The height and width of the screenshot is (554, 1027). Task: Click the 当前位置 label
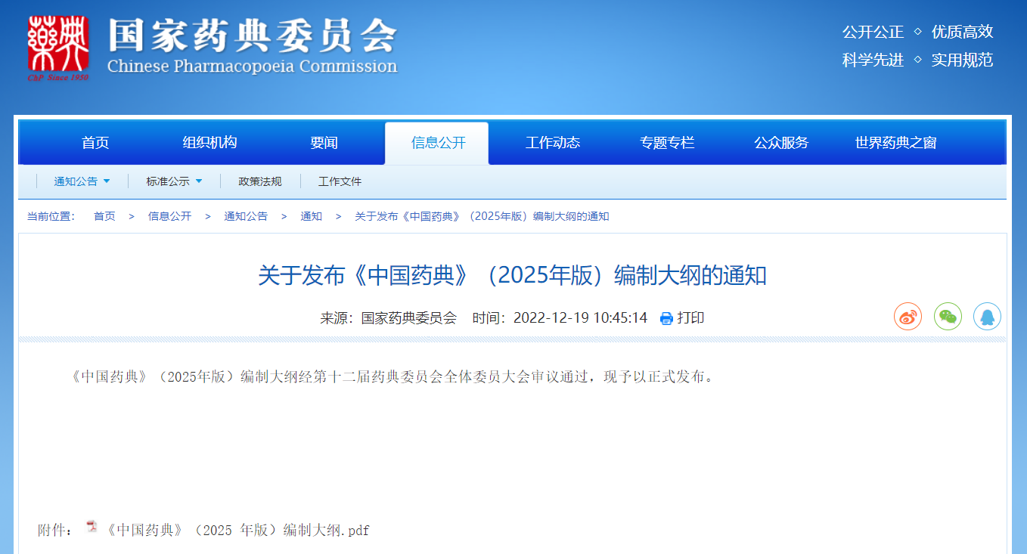point(51,216)
